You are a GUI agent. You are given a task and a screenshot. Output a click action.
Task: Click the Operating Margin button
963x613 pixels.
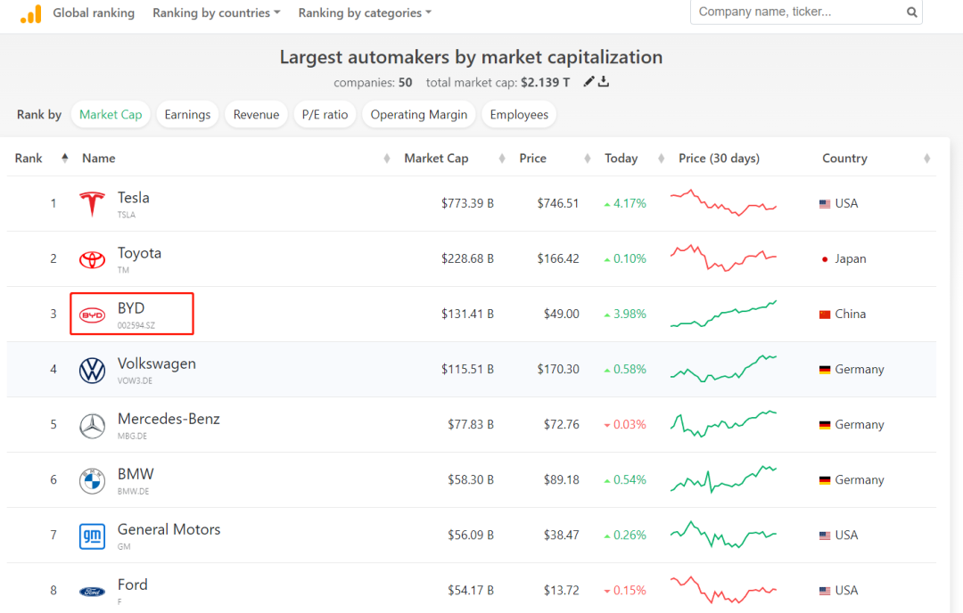(x=418, y=114)
